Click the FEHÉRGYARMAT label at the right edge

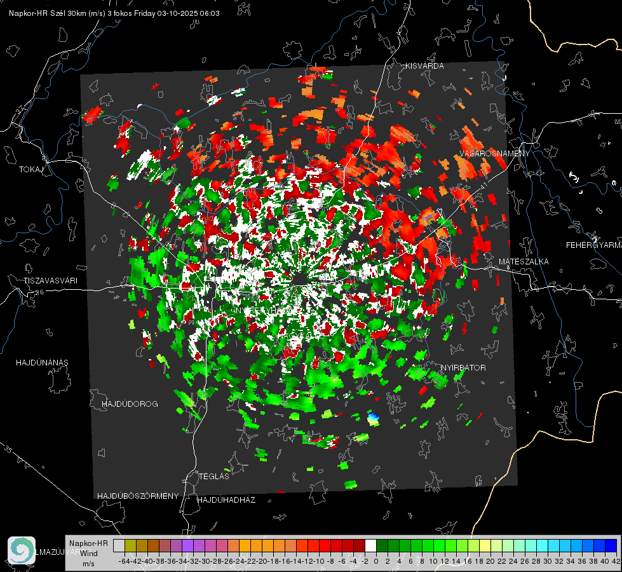[594, 245]
